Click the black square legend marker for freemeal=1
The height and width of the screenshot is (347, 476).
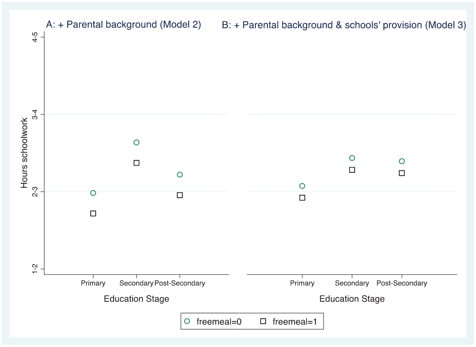(x=263, y=321)
